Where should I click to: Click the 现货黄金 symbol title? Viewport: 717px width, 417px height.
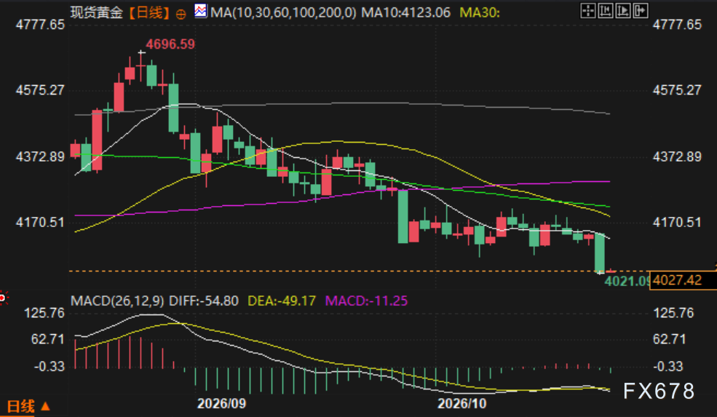[97, 13]
